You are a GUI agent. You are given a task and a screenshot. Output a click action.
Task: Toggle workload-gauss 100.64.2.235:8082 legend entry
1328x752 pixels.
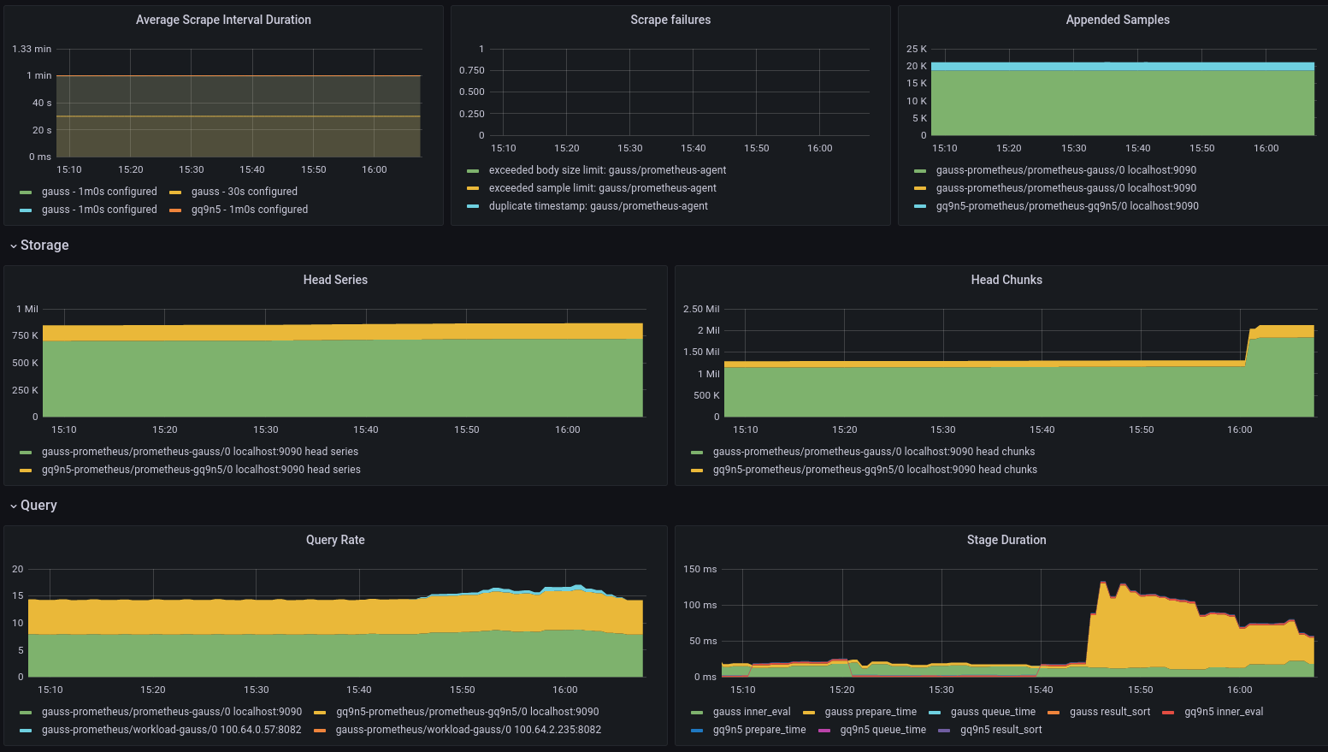[469, 730]
